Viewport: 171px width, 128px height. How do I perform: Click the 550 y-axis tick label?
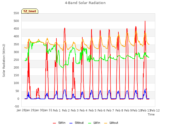tap(16, 13)
